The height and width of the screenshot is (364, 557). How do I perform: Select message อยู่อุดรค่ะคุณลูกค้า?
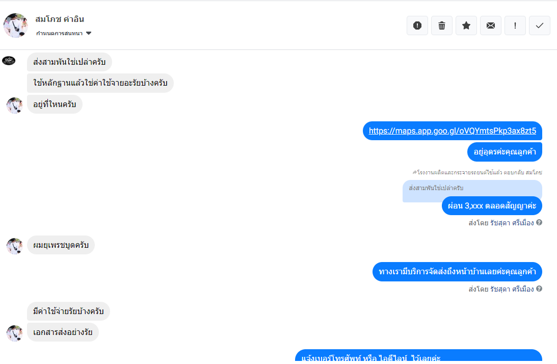point(505,152)
